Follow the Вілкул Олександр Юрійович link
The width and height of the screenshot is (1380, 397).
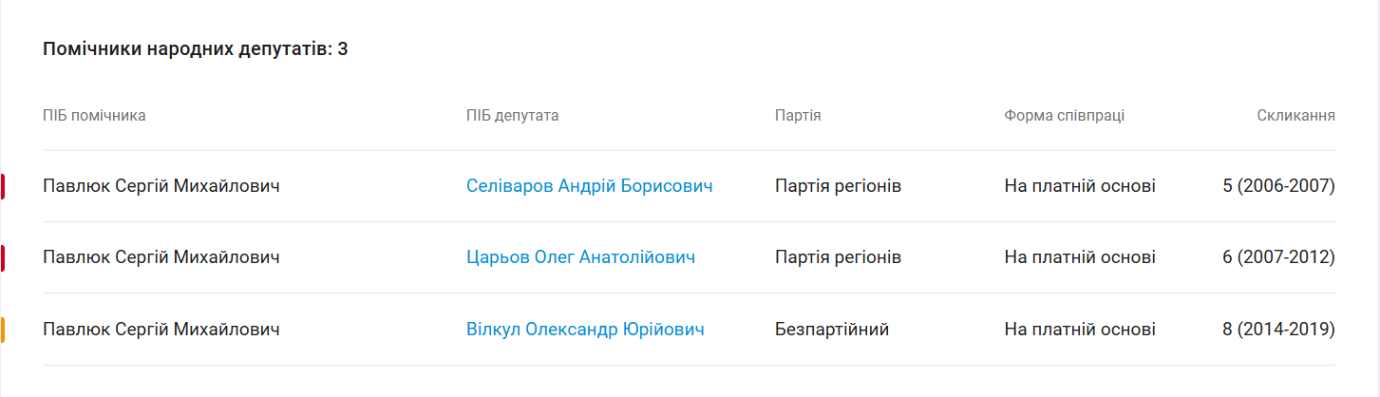pyautogui.click(x=585, y=330)
